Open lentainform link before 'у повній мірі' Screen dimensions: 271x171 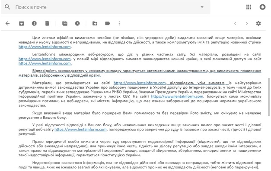[45, 59]
